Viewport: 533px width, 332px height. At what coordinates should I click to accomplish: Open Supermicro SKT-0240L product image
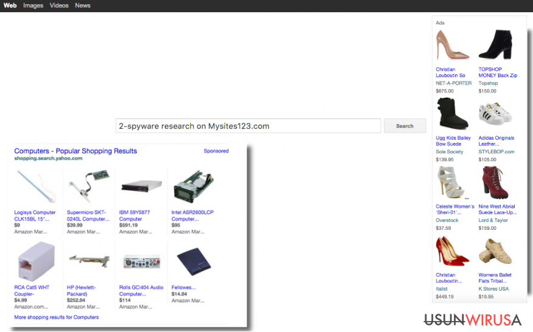click(89, 187)
